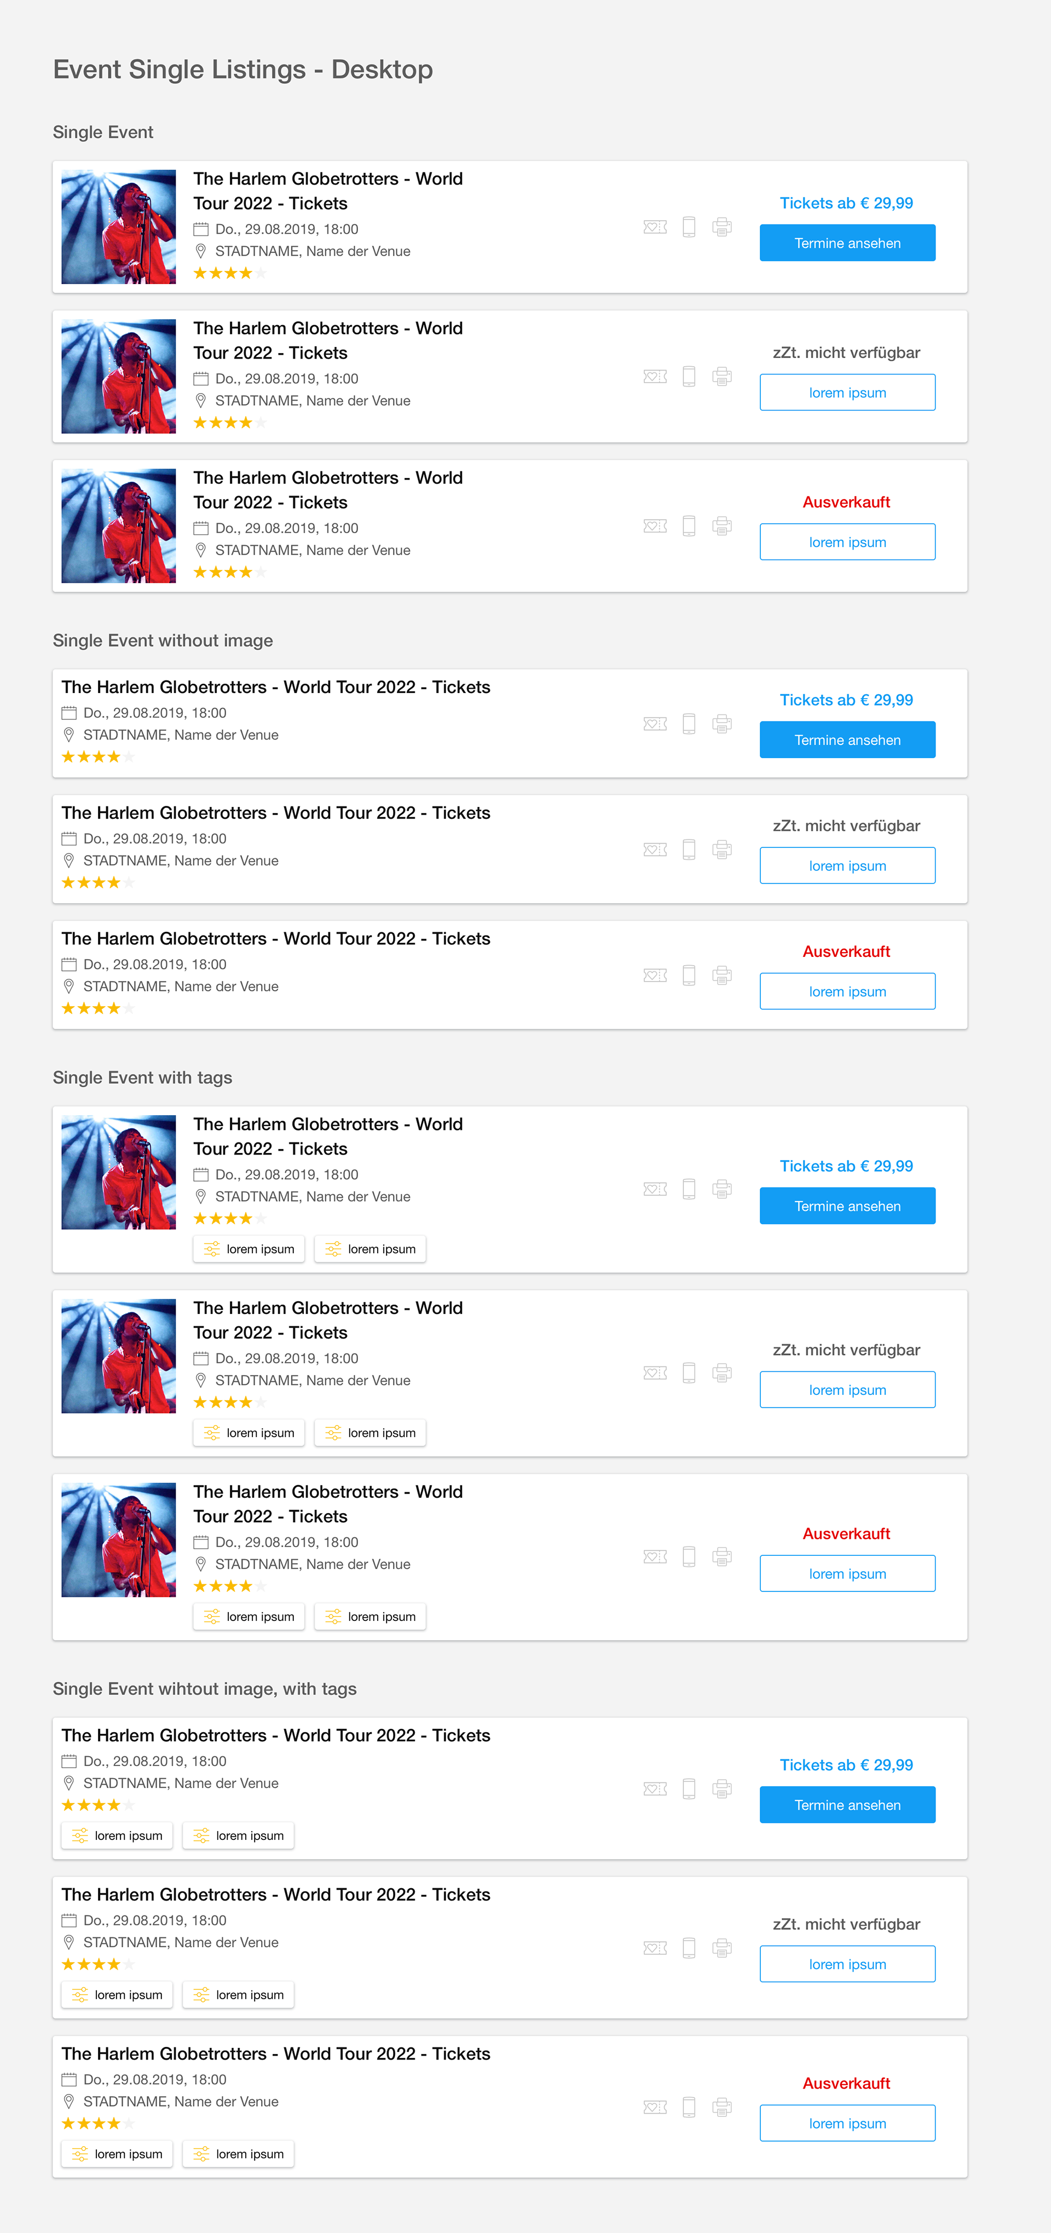Click second 'lorem ipsum' tag in first tagged listing
The height and width of the screenshot is (2233, 1051).
(370, 1249)
